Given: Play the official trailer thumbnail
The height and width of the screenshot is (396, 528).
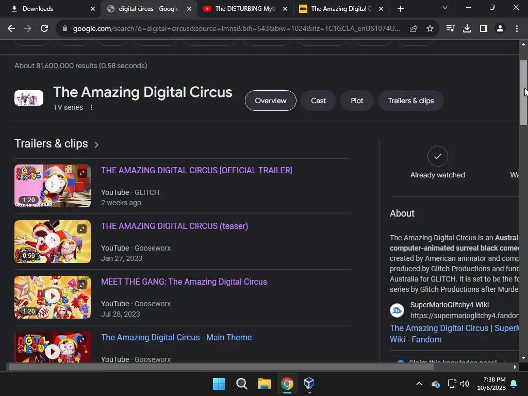Looking at the screenshot, I should click(x=53, y=186).
